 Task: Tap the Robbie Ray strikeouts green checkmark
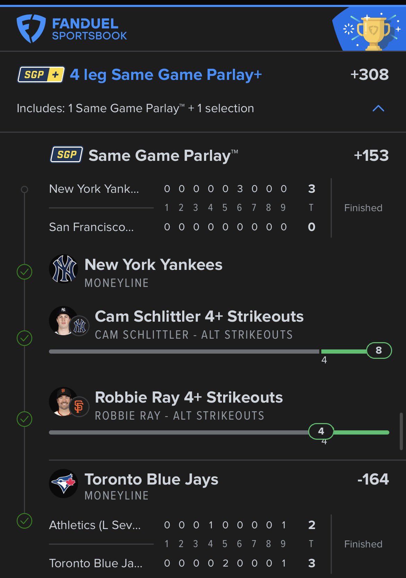24,419
